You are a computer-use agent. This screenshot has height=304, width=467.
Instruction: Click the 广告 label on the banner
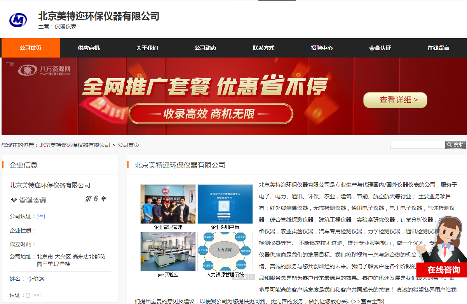click(x=10, y=64)
